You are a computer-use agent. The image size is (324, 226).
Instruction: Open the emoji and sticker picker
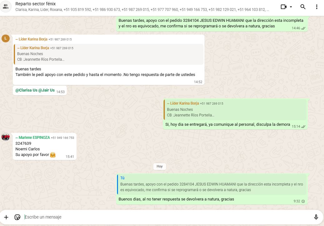pyautogui.click(x=17, y=217)
